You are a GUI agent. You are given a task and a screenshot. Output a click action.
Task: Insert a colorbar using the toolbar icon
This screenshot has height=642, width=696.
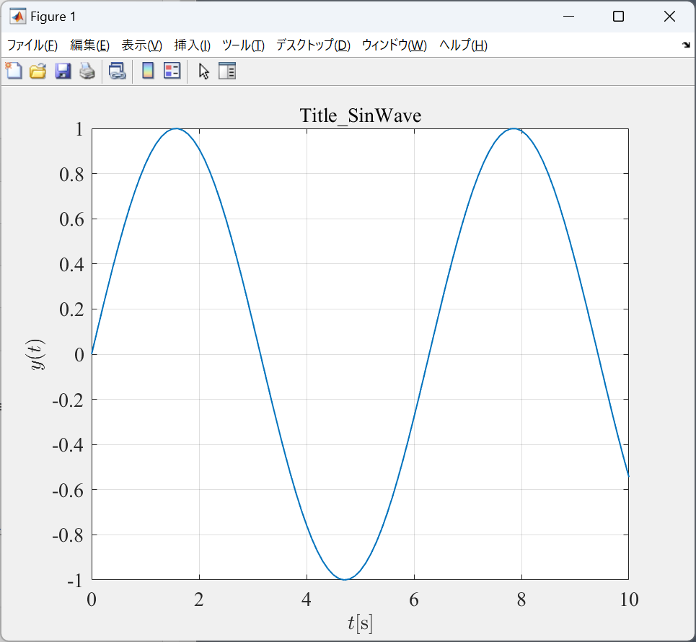(148, 71)
